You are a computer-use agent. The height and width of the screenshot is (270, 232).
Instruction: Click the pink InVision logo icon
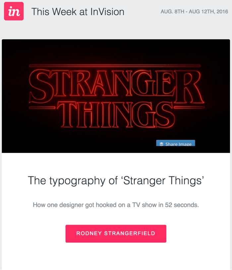14,12
